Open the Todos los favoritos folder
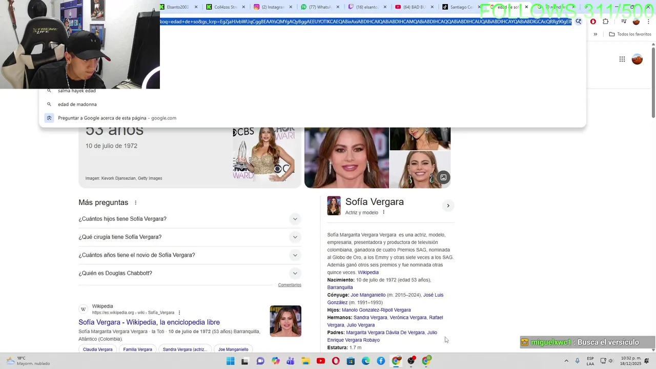 pyautogui.click(x=630, y=34)
